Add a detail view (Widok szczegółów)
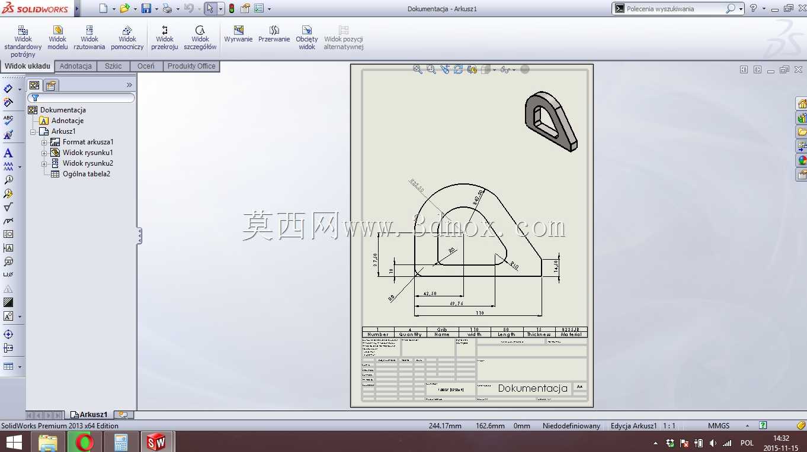Screen dimensions: 807x452 (200, 38)
